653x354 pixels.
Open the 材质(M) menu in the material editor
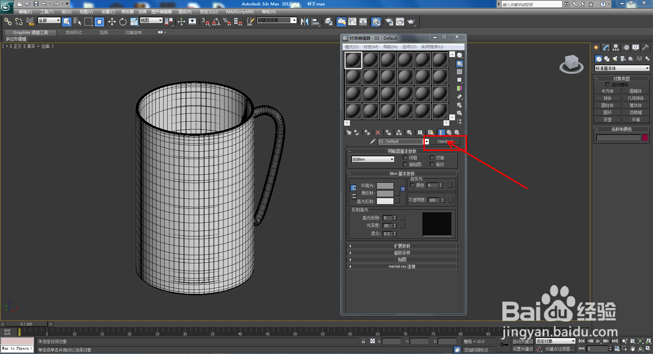click(370, 47)
